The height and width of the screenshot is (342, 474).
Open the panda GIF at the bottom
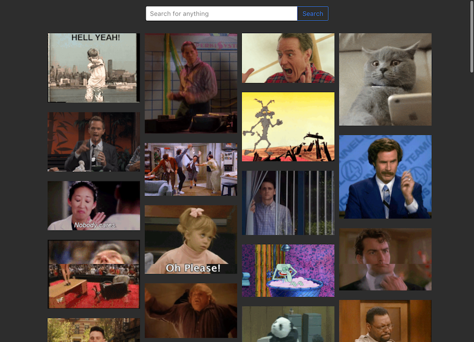click(x=288, y=324)
